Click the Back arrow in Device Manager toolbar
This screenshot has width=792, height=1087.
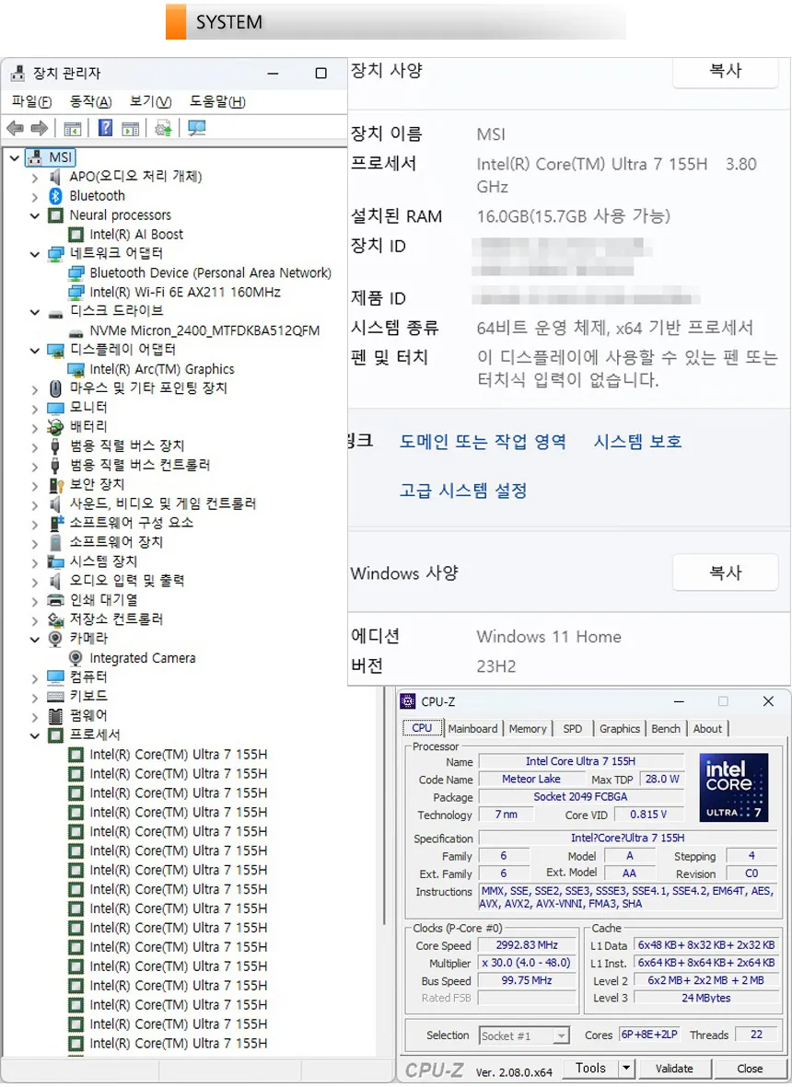(x=15, y=129)
